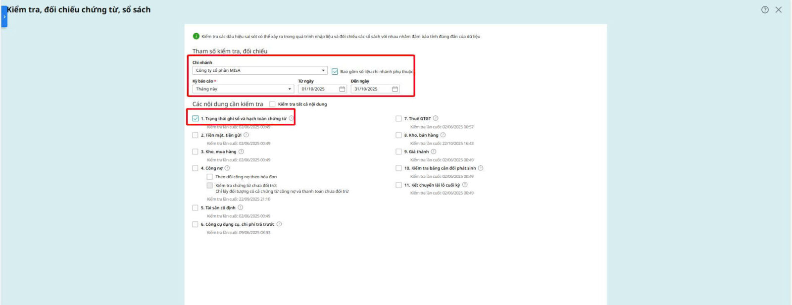
Task: Click timestamp Kiểm tra lần cuối 22/09/2025 21:10
Action: 239,199
